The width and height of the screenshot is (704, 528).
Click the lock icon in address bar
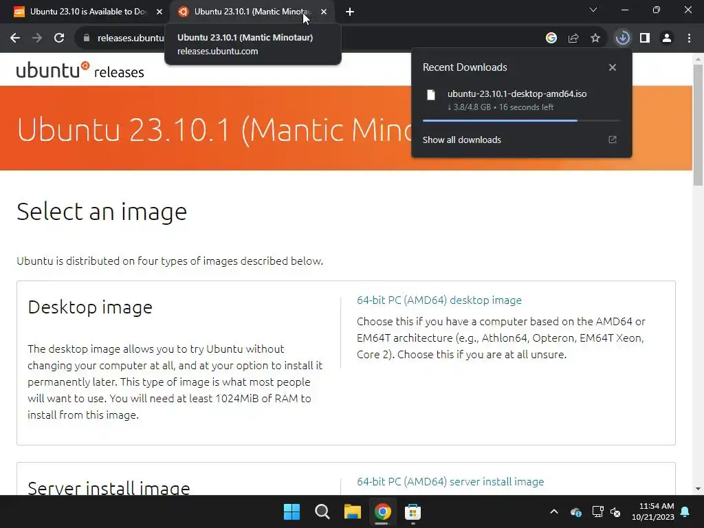tap(87, 38)
